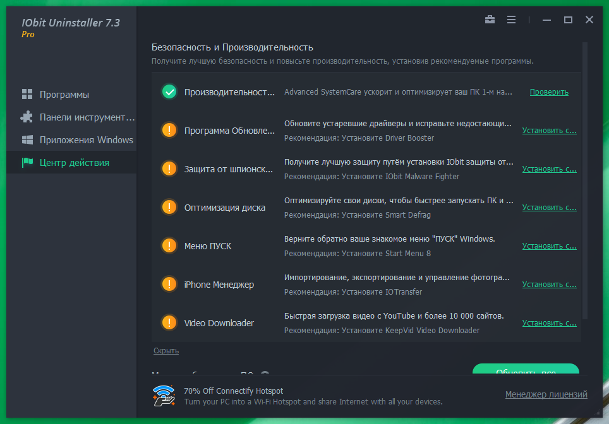The height and width of the screenshot is (424, 609).
Task: Click Рекомендация: Установите IOTransfer text
Action: tap(353, 291)
